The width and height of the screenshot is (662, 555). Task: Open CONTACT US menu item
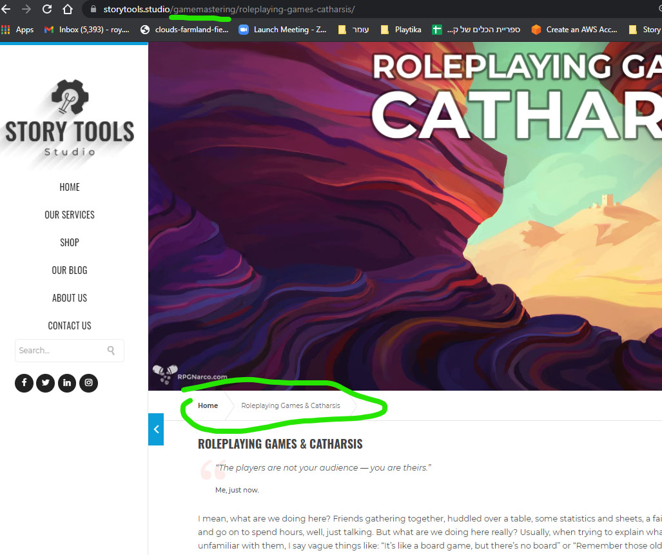(70, 326)
